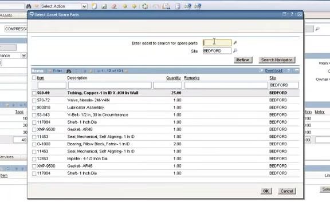This screenshot has height=206, width=330.
Task: Click the Item column filter box
Action: [x=52, y=85]
